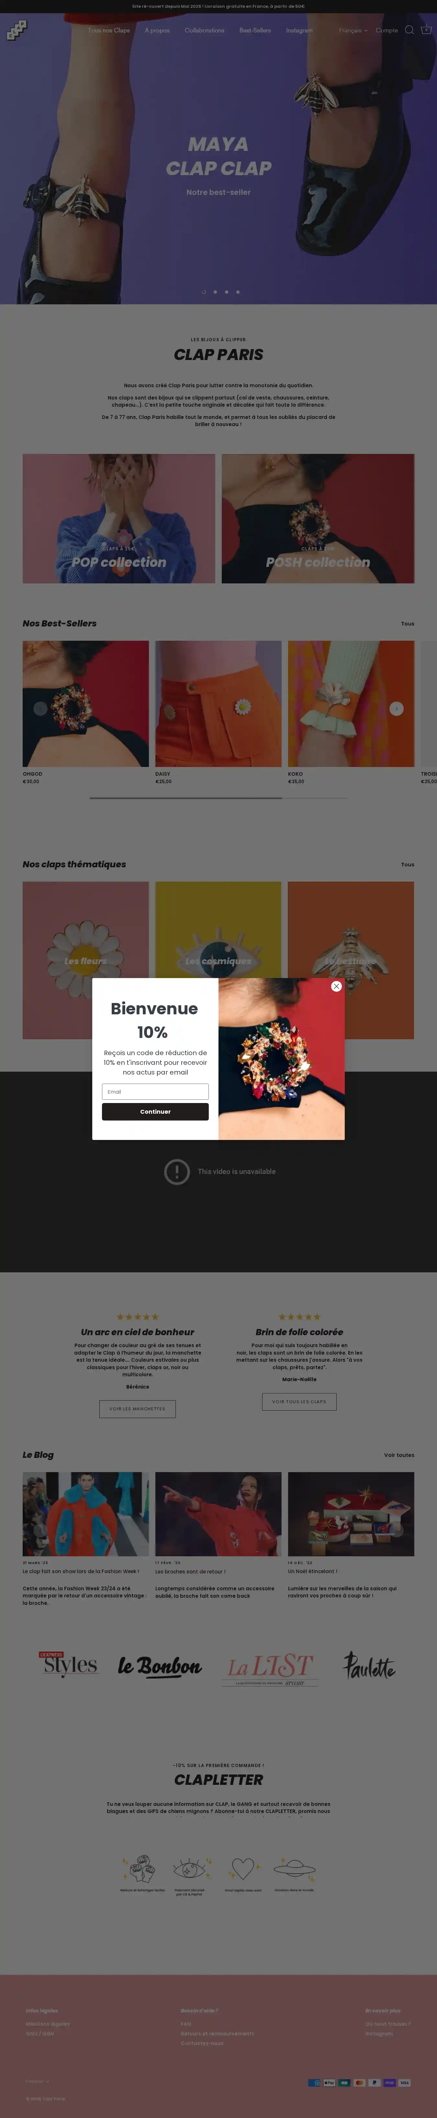Image resolution: width=437 pixels, height=2118 pixels.
Task: Select the last hero slideshow dot
Action: tap(238, 292)
